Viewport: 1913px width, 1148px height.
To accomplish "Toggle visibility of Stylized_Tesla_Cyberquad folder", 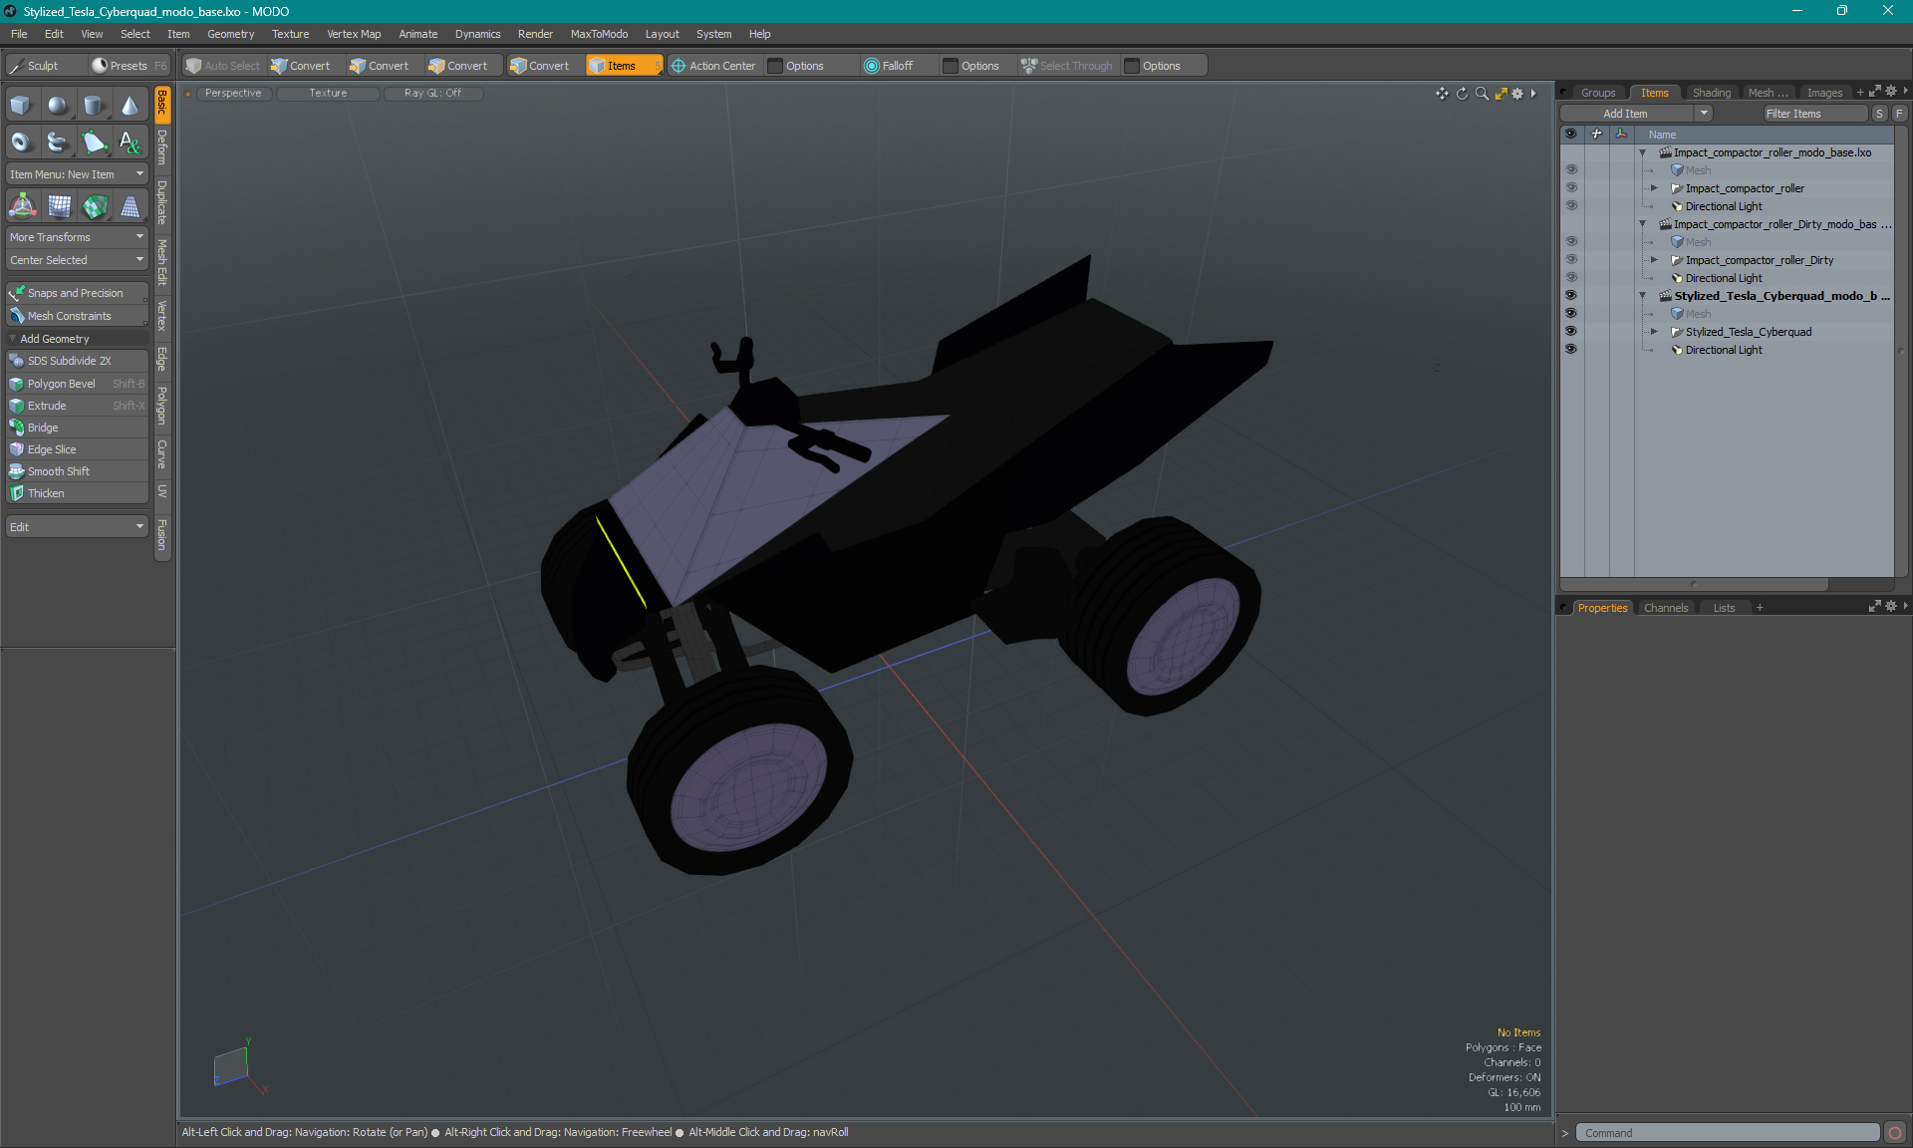I will pyautogui.click(x=1571, y=332).
